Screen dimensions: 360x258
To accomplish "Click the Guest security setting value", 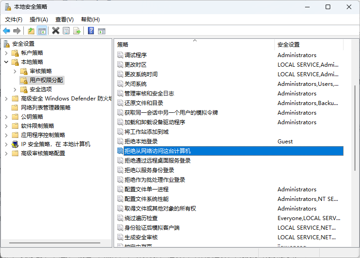I will tap(285, 142).
